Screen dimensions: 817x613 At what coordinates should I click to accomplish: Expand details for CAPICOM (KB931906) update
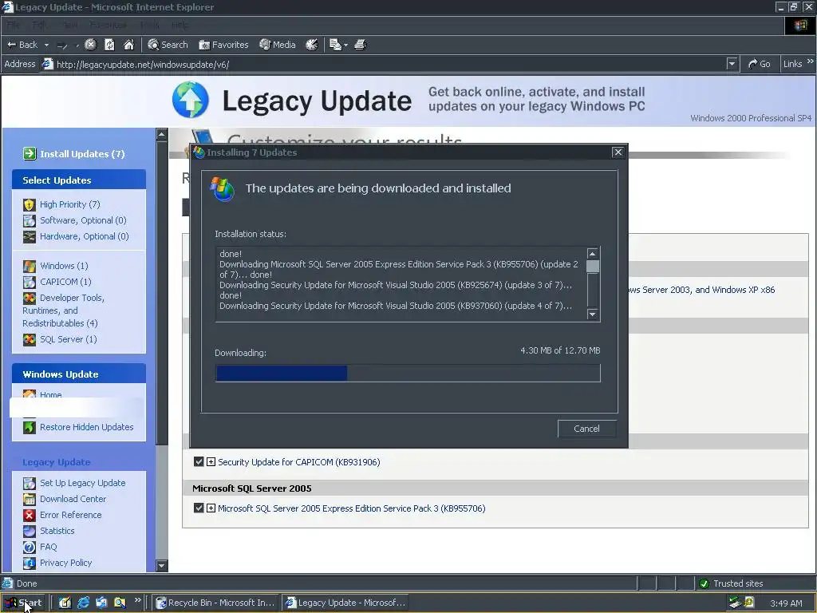click(211, 461)
